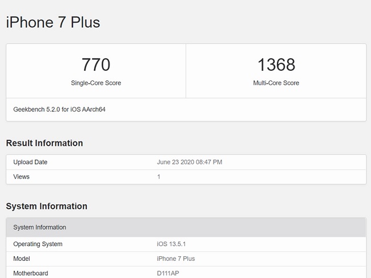Select the Views count value 1
The width and height of the screenshot is (371, 278).
pyautogui.click(x=159, y=177)
